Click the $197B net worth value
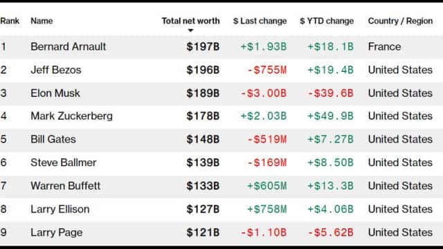Screen dimensions: 443x249 [203, 46]
